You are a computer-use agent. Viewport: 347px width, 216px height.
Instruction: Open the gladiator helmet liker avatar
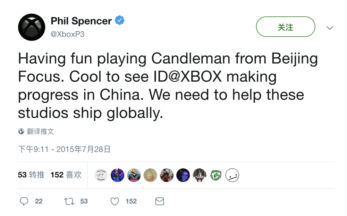pos(200,175)
